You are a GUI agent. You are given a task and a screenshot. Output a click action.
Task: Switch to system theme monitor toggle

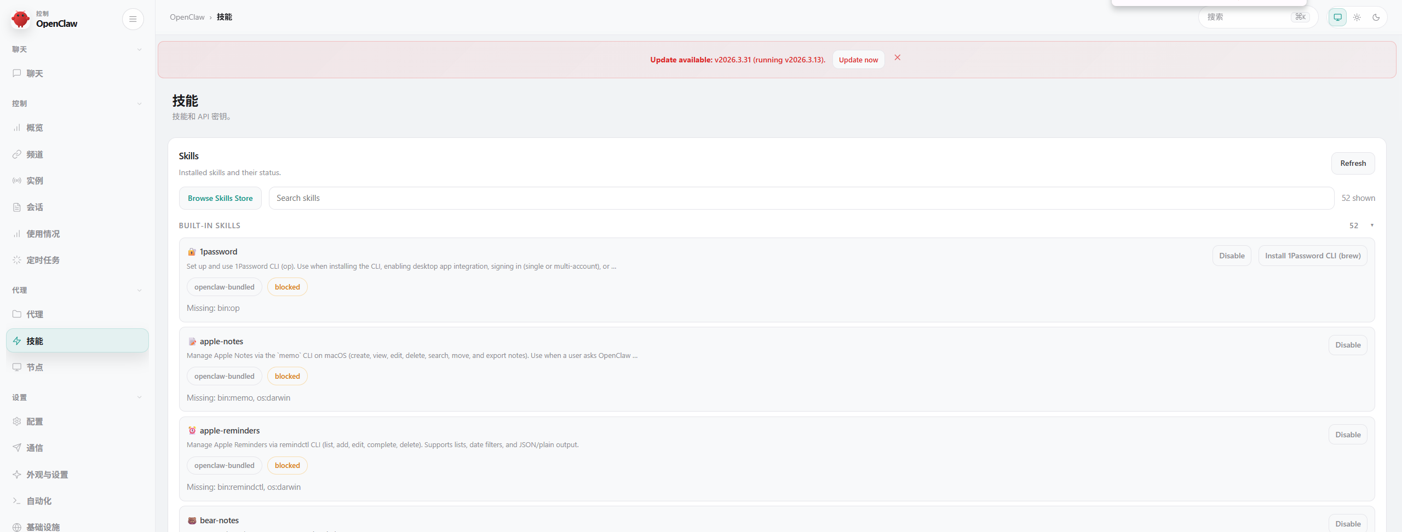[1337, 17]
